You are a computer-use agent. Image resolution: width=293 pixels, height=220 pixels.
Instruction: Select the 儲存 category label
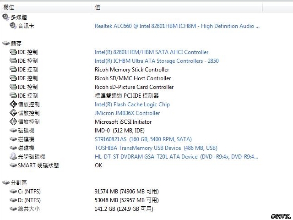click(x=16, y=44)
